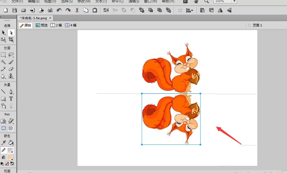Image resolution: width=287 pixels, height=173 pixels.
Task: Click the Print toolbar icon
Action: click(x=50, y=10)
